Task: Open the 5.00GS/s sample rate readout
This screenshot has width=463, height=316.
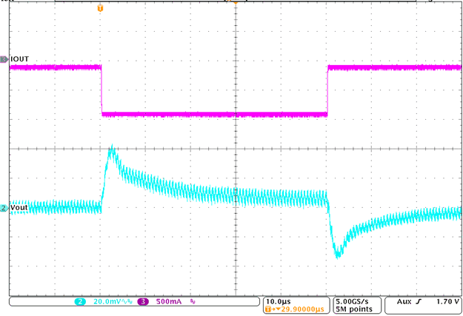Action: click(358, 302)
